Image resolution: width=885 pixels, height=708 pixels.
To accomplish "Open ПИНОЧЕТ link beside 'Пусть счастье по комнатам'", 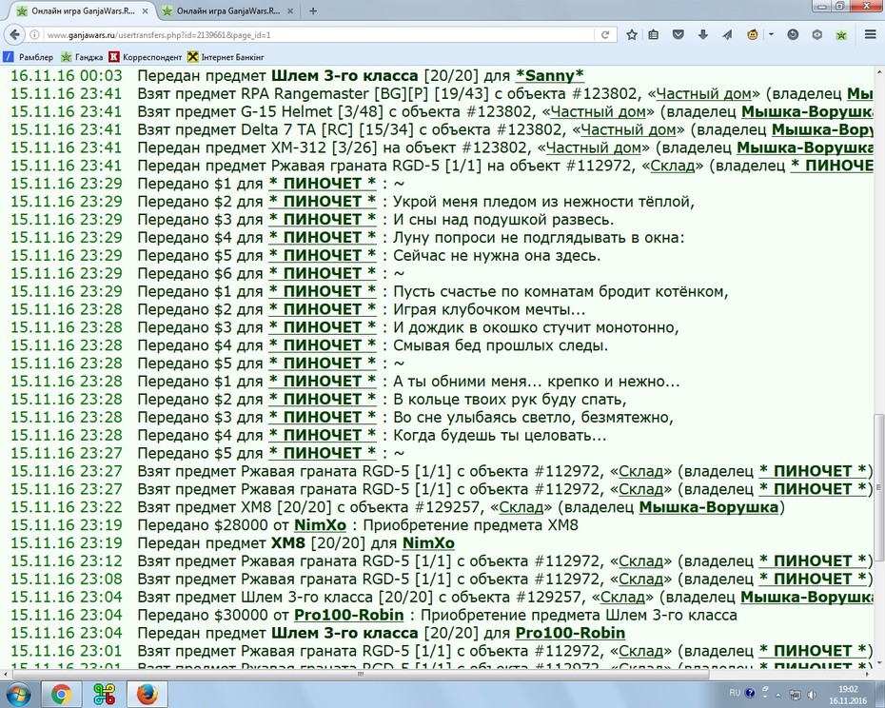I will pyautogui.click(x=323, y=292).
